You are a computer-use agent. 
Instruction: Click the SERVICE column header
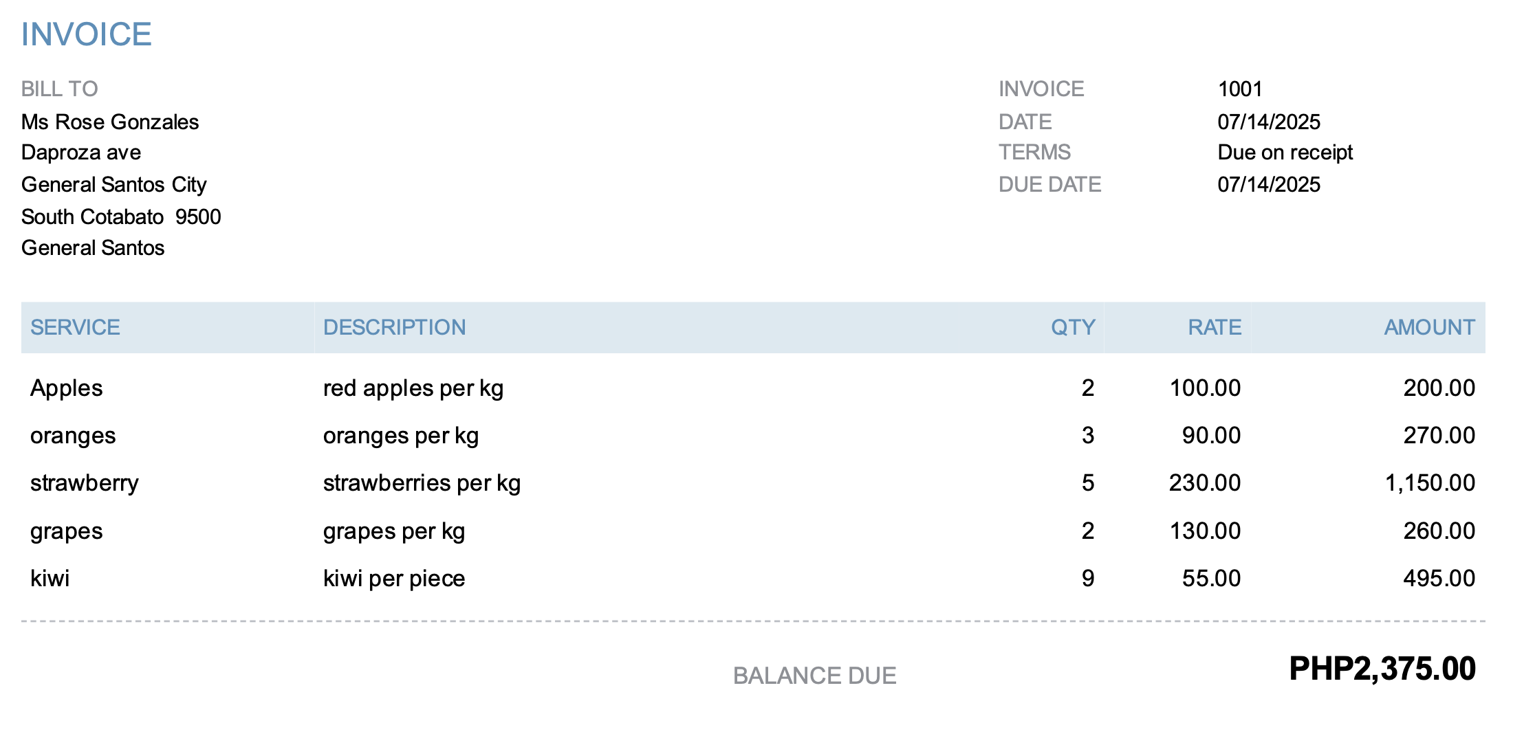point(75,327)
